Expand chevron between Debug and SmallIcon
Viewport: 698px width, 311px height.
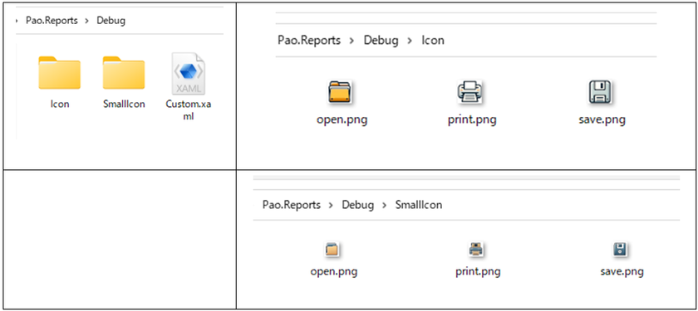384,205
